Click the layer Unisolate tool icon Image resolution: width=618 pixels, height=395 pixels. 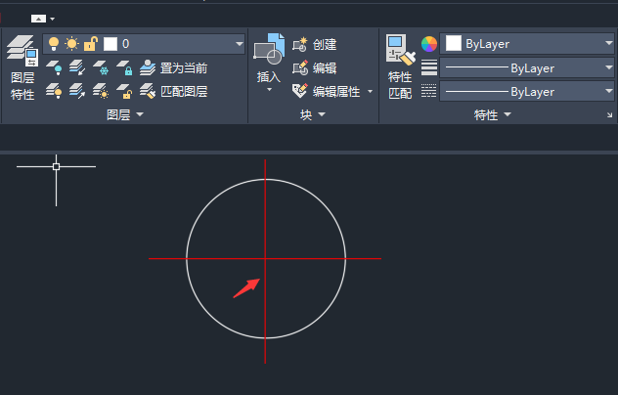click(77, 91)
